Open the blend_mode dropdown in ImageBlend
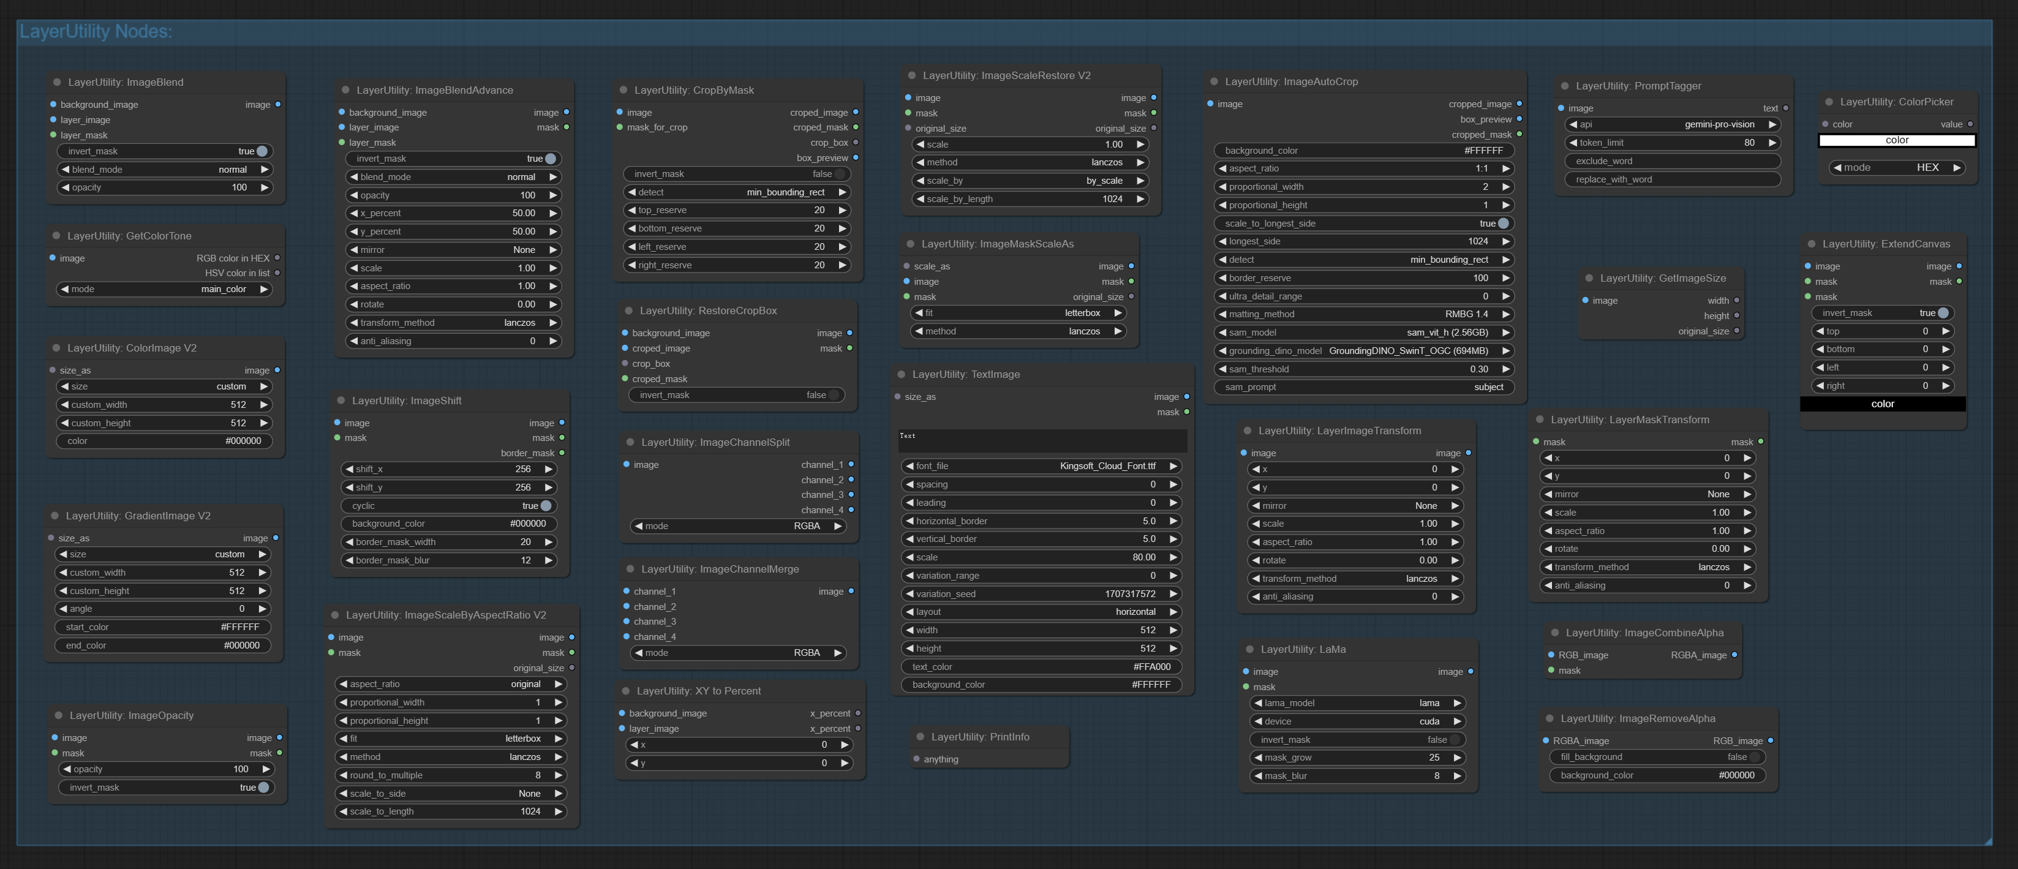 (x=165, y=170)
